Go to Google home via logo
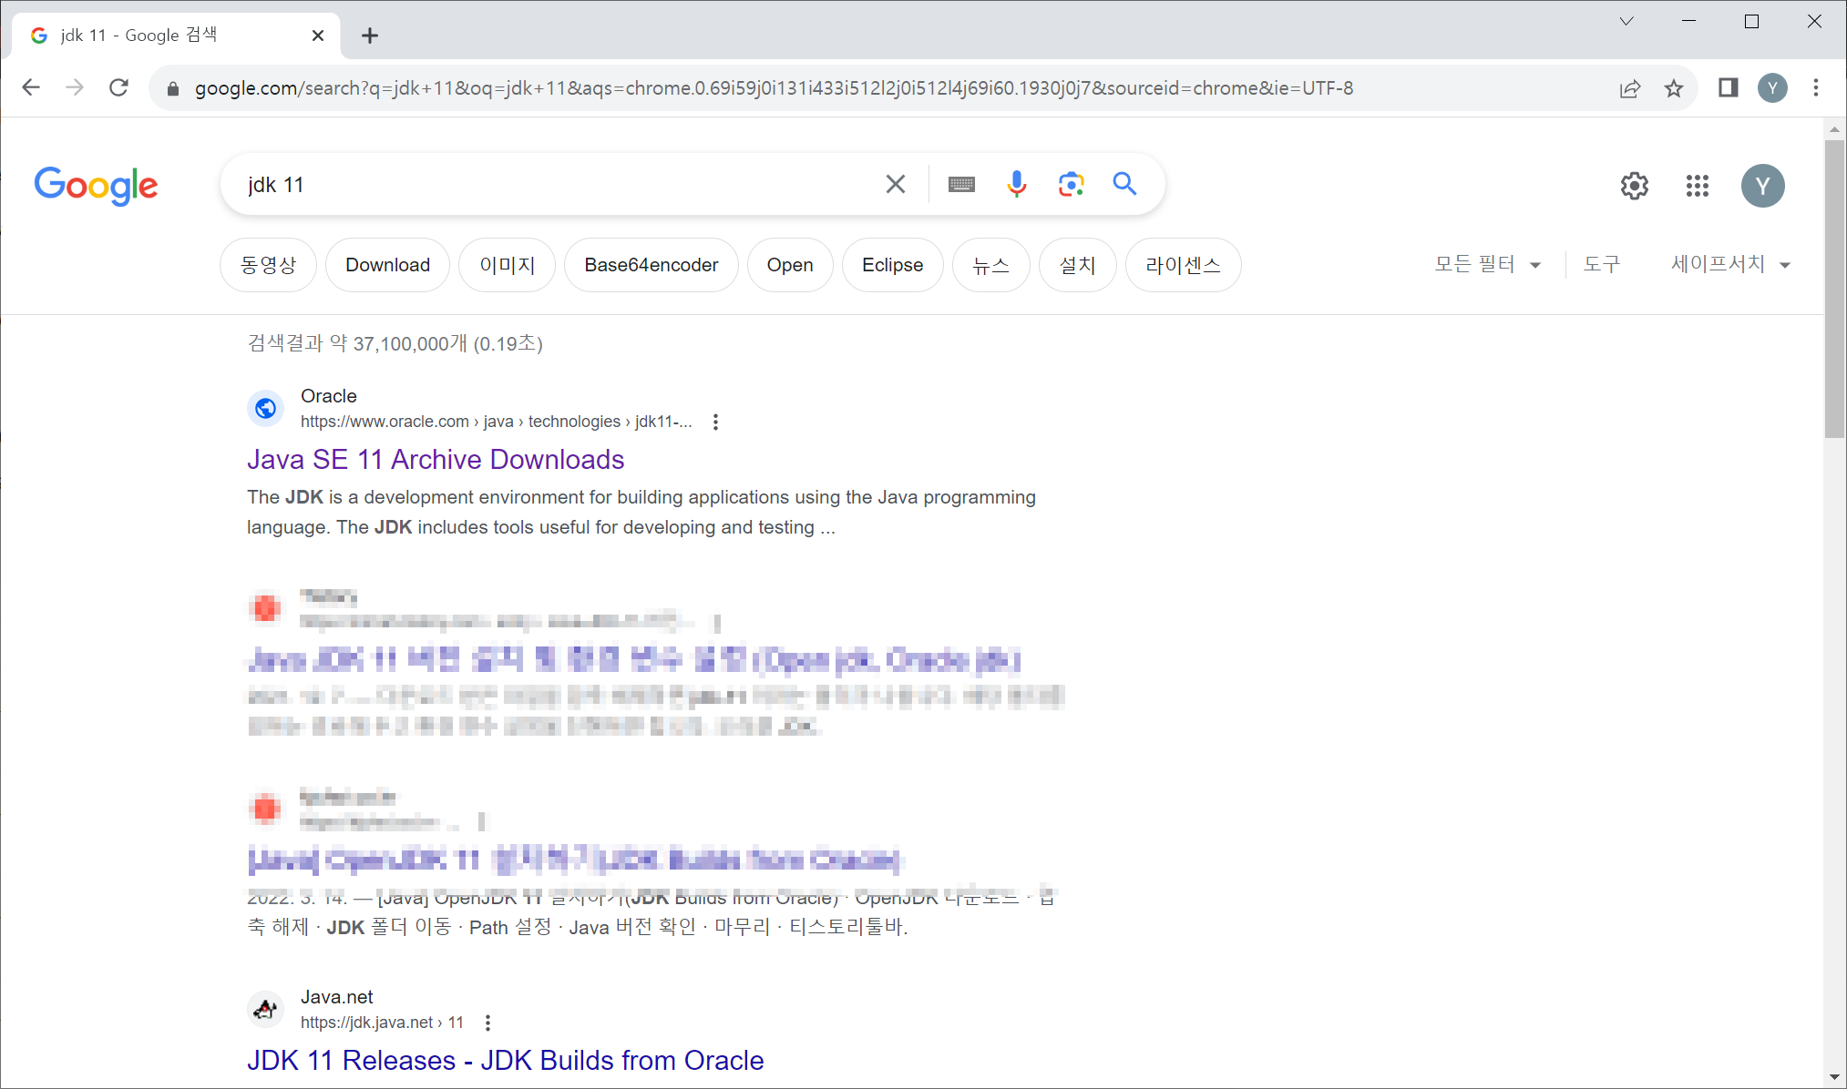The width and height of the screenshot is (1847, 1089). [97, 186]
